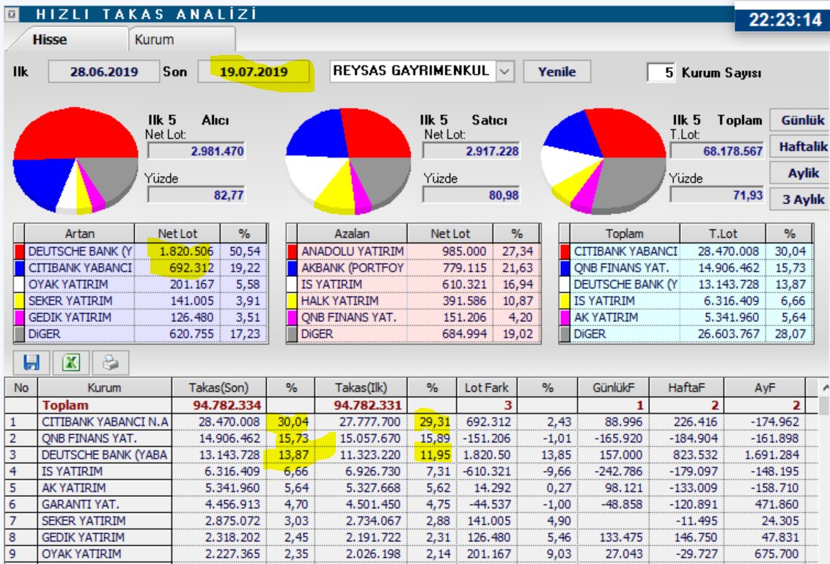Click the window icon left of HIZLI TAKAS ANALİZİ
The width and height of the screenshot is (830, 564).
coord(12,14)
